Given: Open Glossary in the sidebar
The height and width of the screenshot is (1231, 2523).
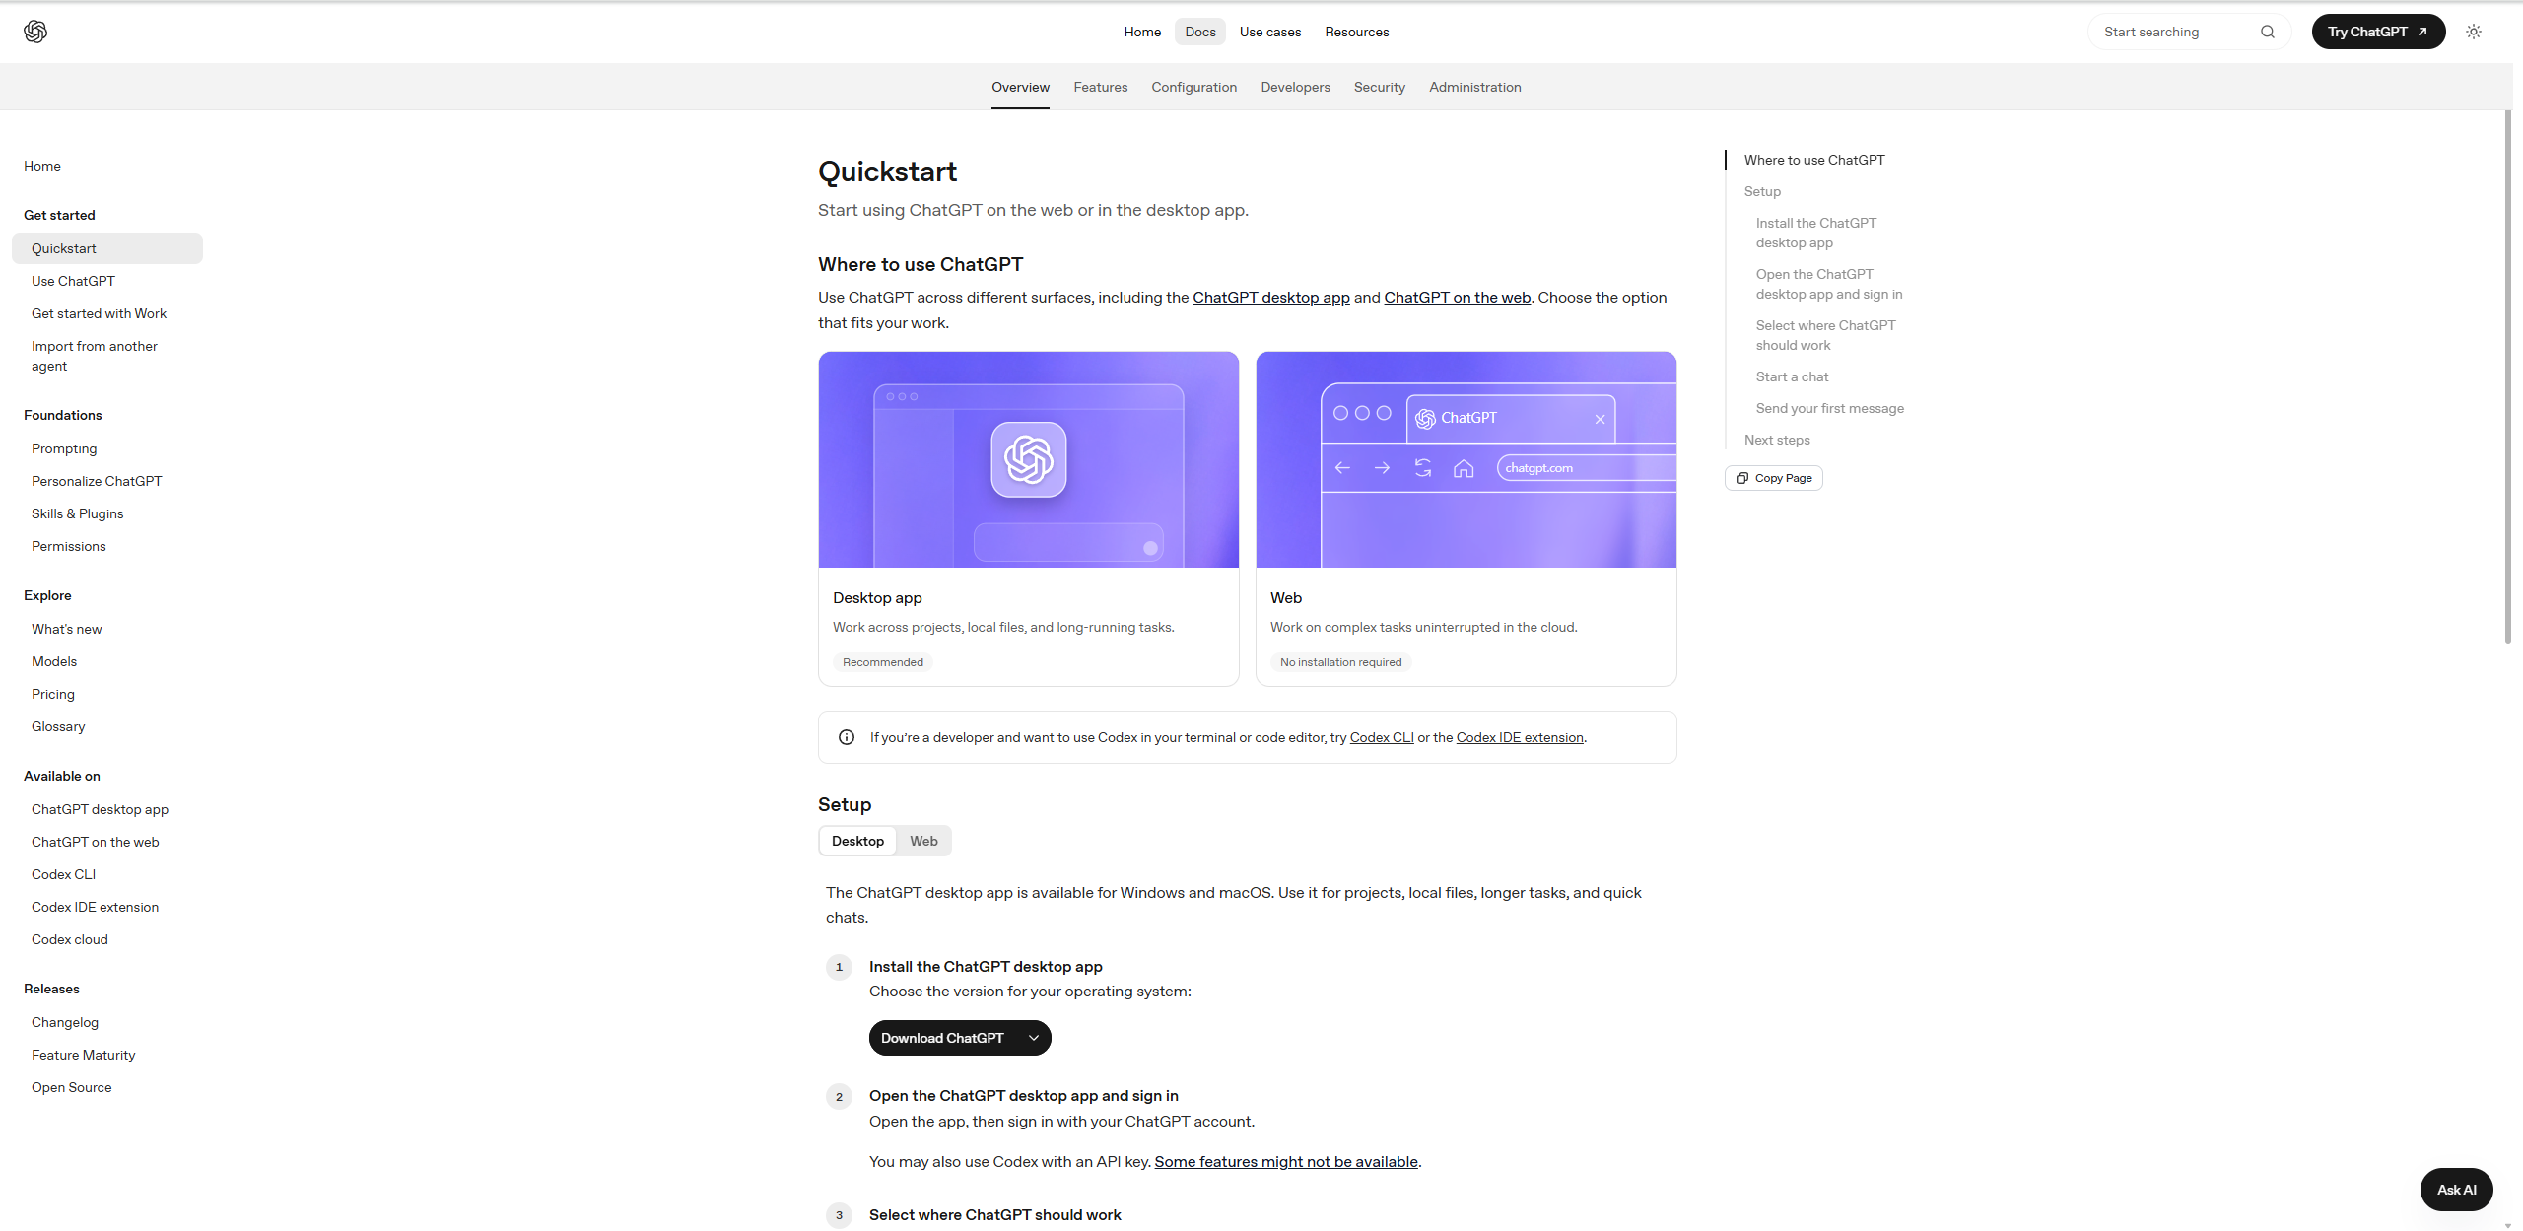Looking at the screenshot, I should coord(58,726).
